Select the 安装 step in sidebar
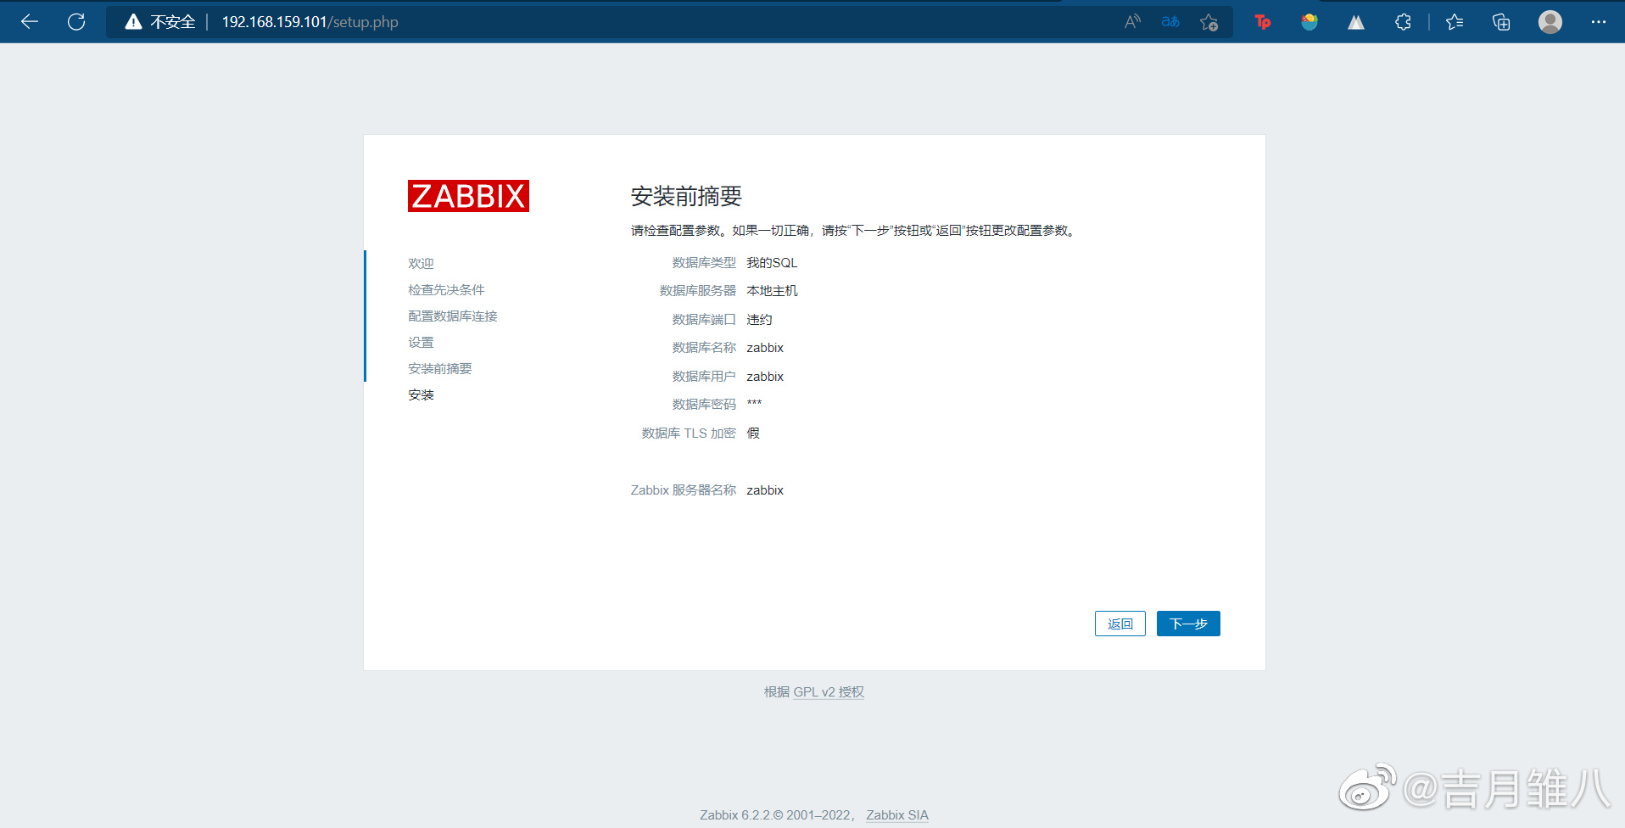The image size is (1625, 828). coord(421,395)
